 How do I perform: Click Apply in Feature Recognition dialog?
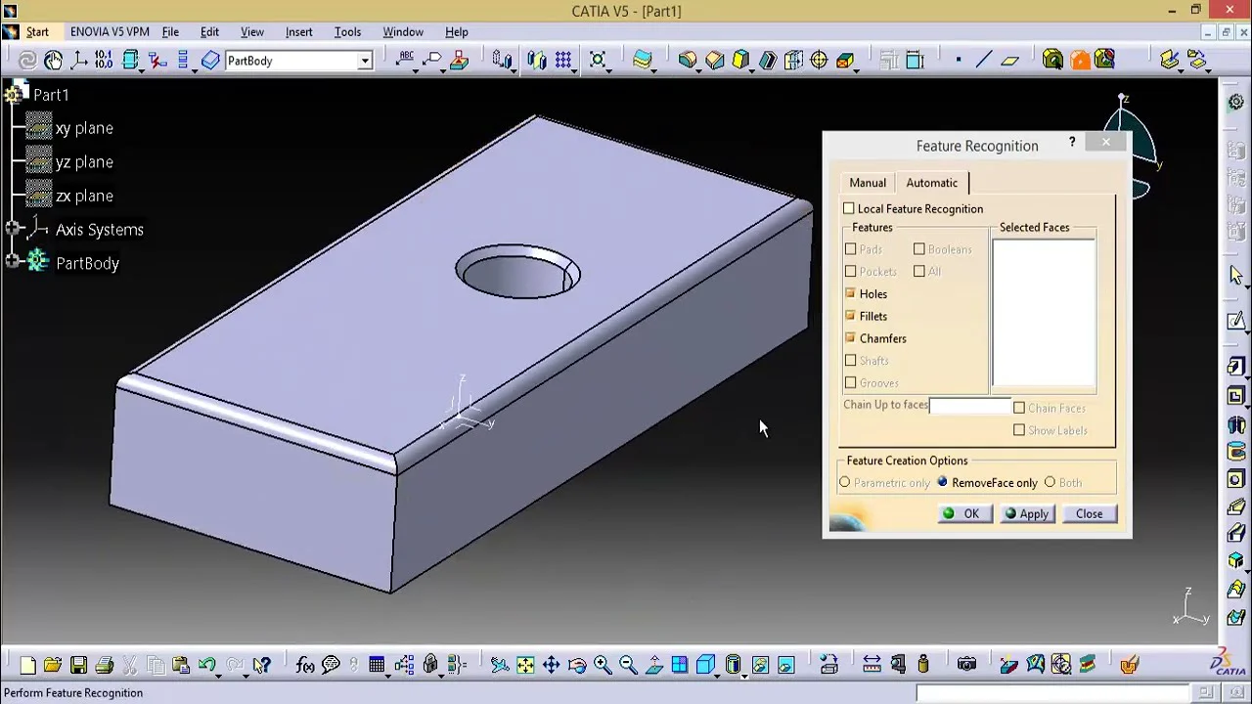[x=1026, y=513]
